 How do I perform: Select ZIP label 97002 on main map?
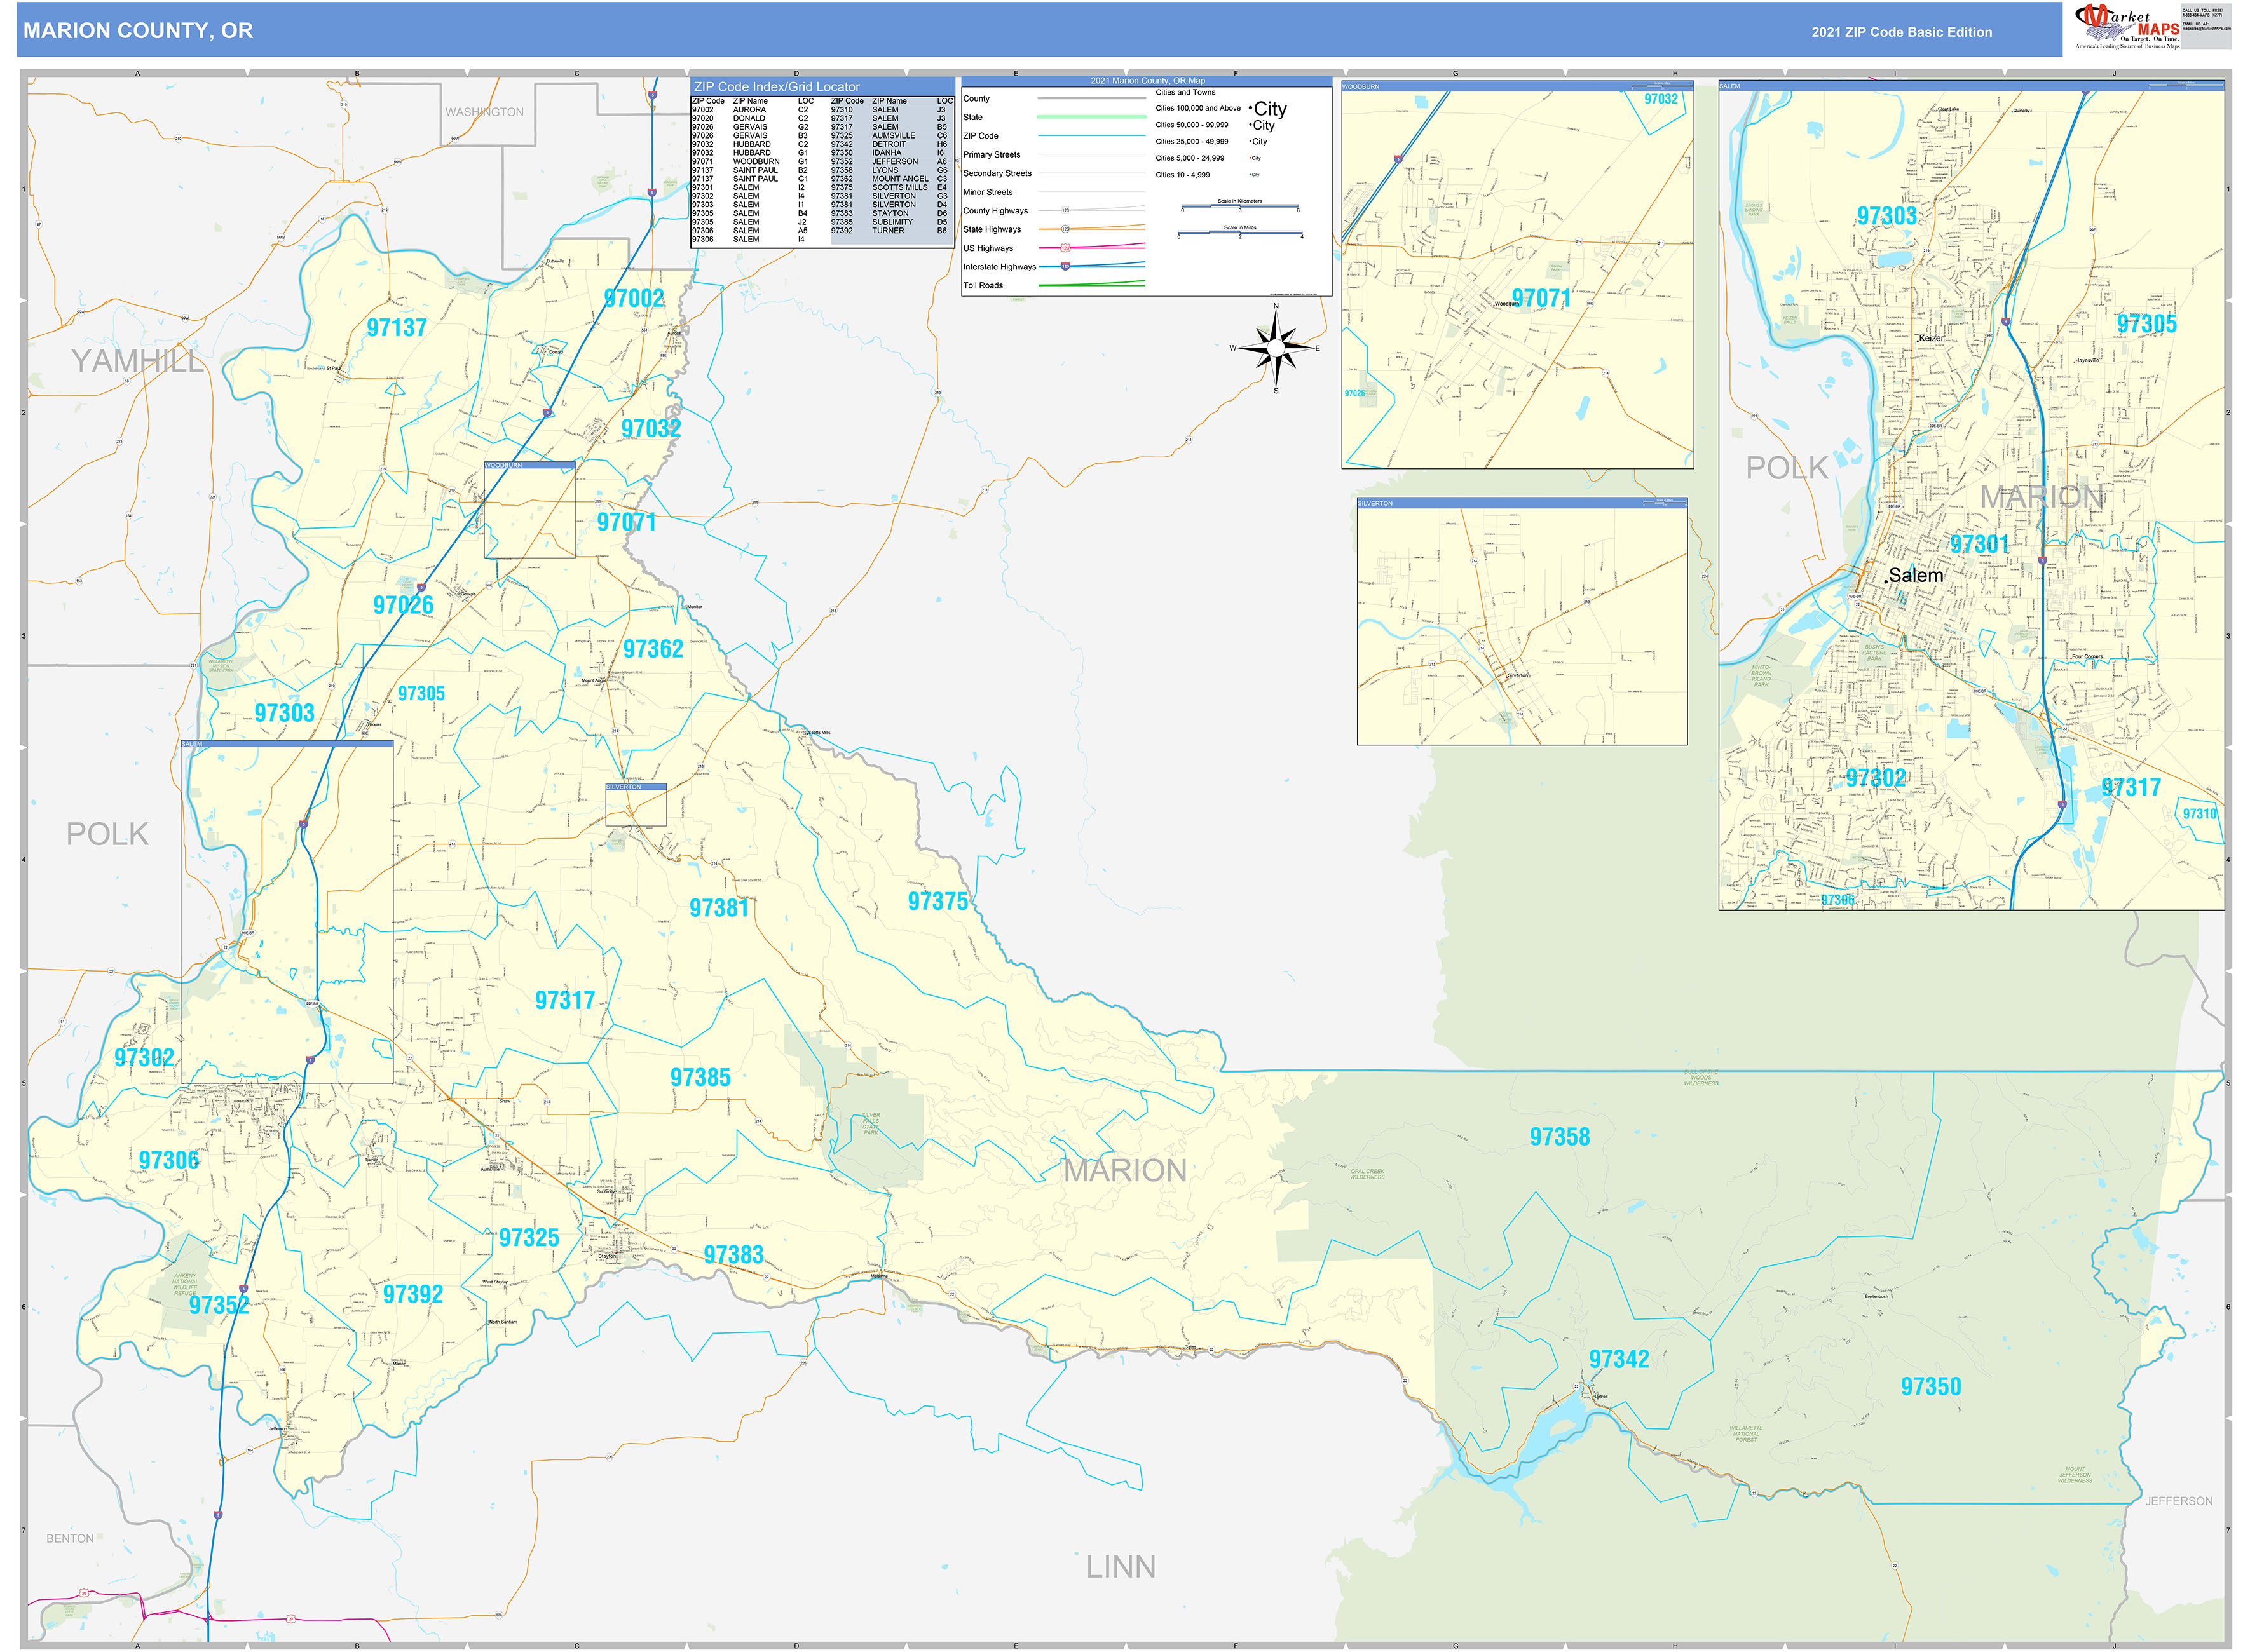(633, 298)
